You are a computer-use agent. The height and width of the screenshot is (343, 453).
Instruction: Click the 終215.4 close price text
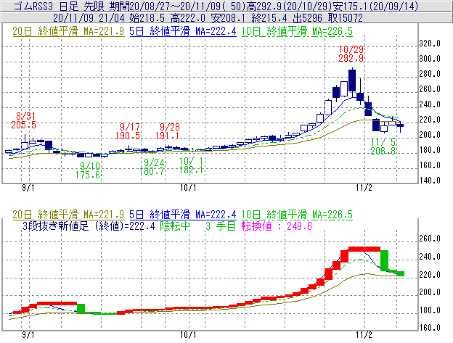269,18
